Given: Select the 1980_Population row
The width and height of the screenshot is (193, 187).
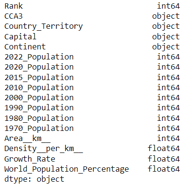Looking at the screenshot, I should pyautogui.click(x=92, y=118).
